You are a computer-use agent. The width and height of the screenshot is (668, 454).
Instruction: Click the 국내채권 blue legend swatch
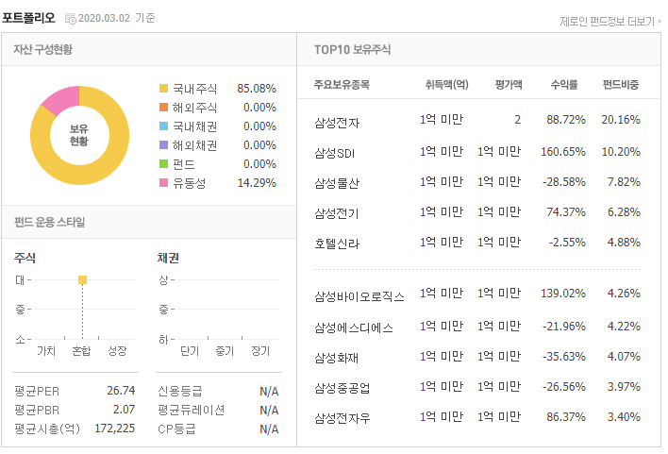pos(163,126)
